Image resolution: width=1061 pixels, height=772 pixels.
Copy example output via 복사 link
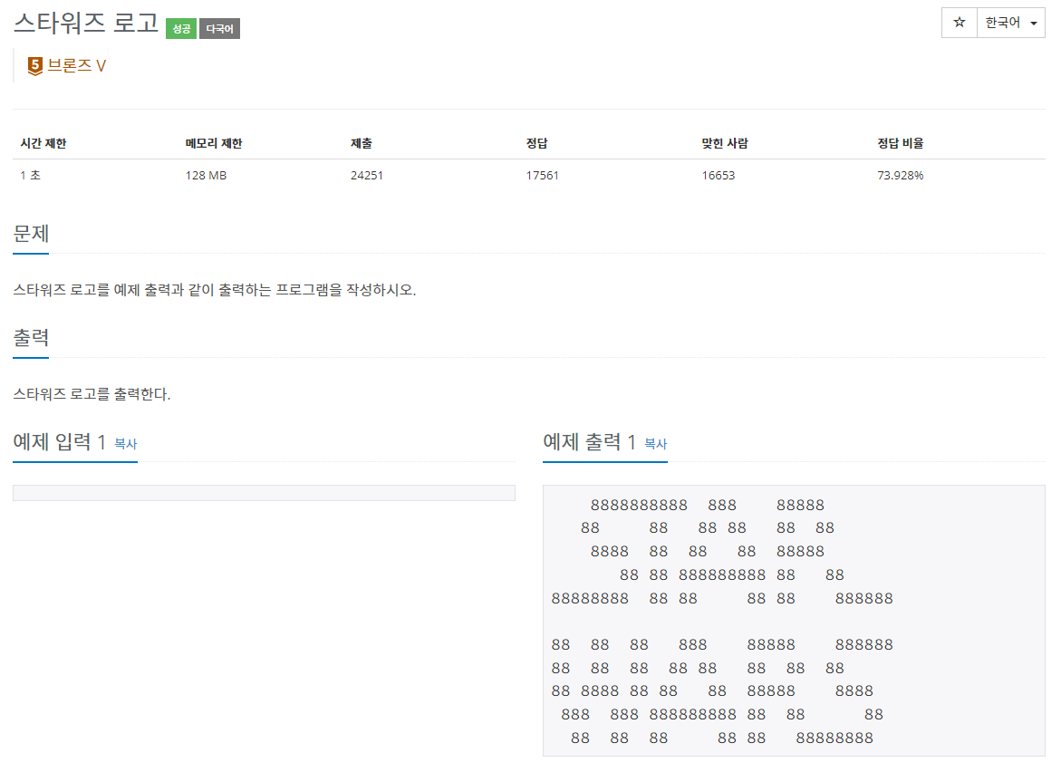(656, 444)
